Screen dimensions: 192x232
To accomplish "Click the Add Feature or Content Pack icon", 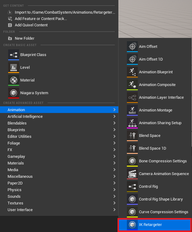I will point(10,19).
